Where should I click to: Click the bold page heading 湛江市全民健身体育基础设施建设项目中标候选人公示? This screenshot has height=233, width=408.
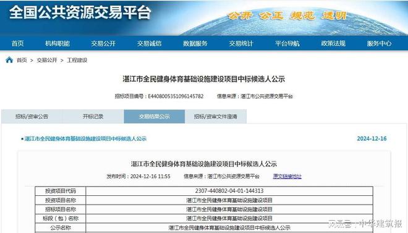pos(204,79)
